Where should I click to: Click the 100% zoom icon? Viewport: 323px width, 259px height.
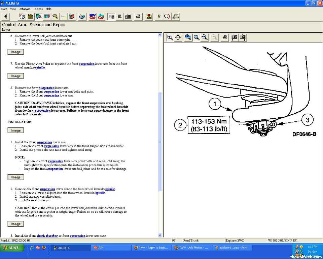[188, 37]
